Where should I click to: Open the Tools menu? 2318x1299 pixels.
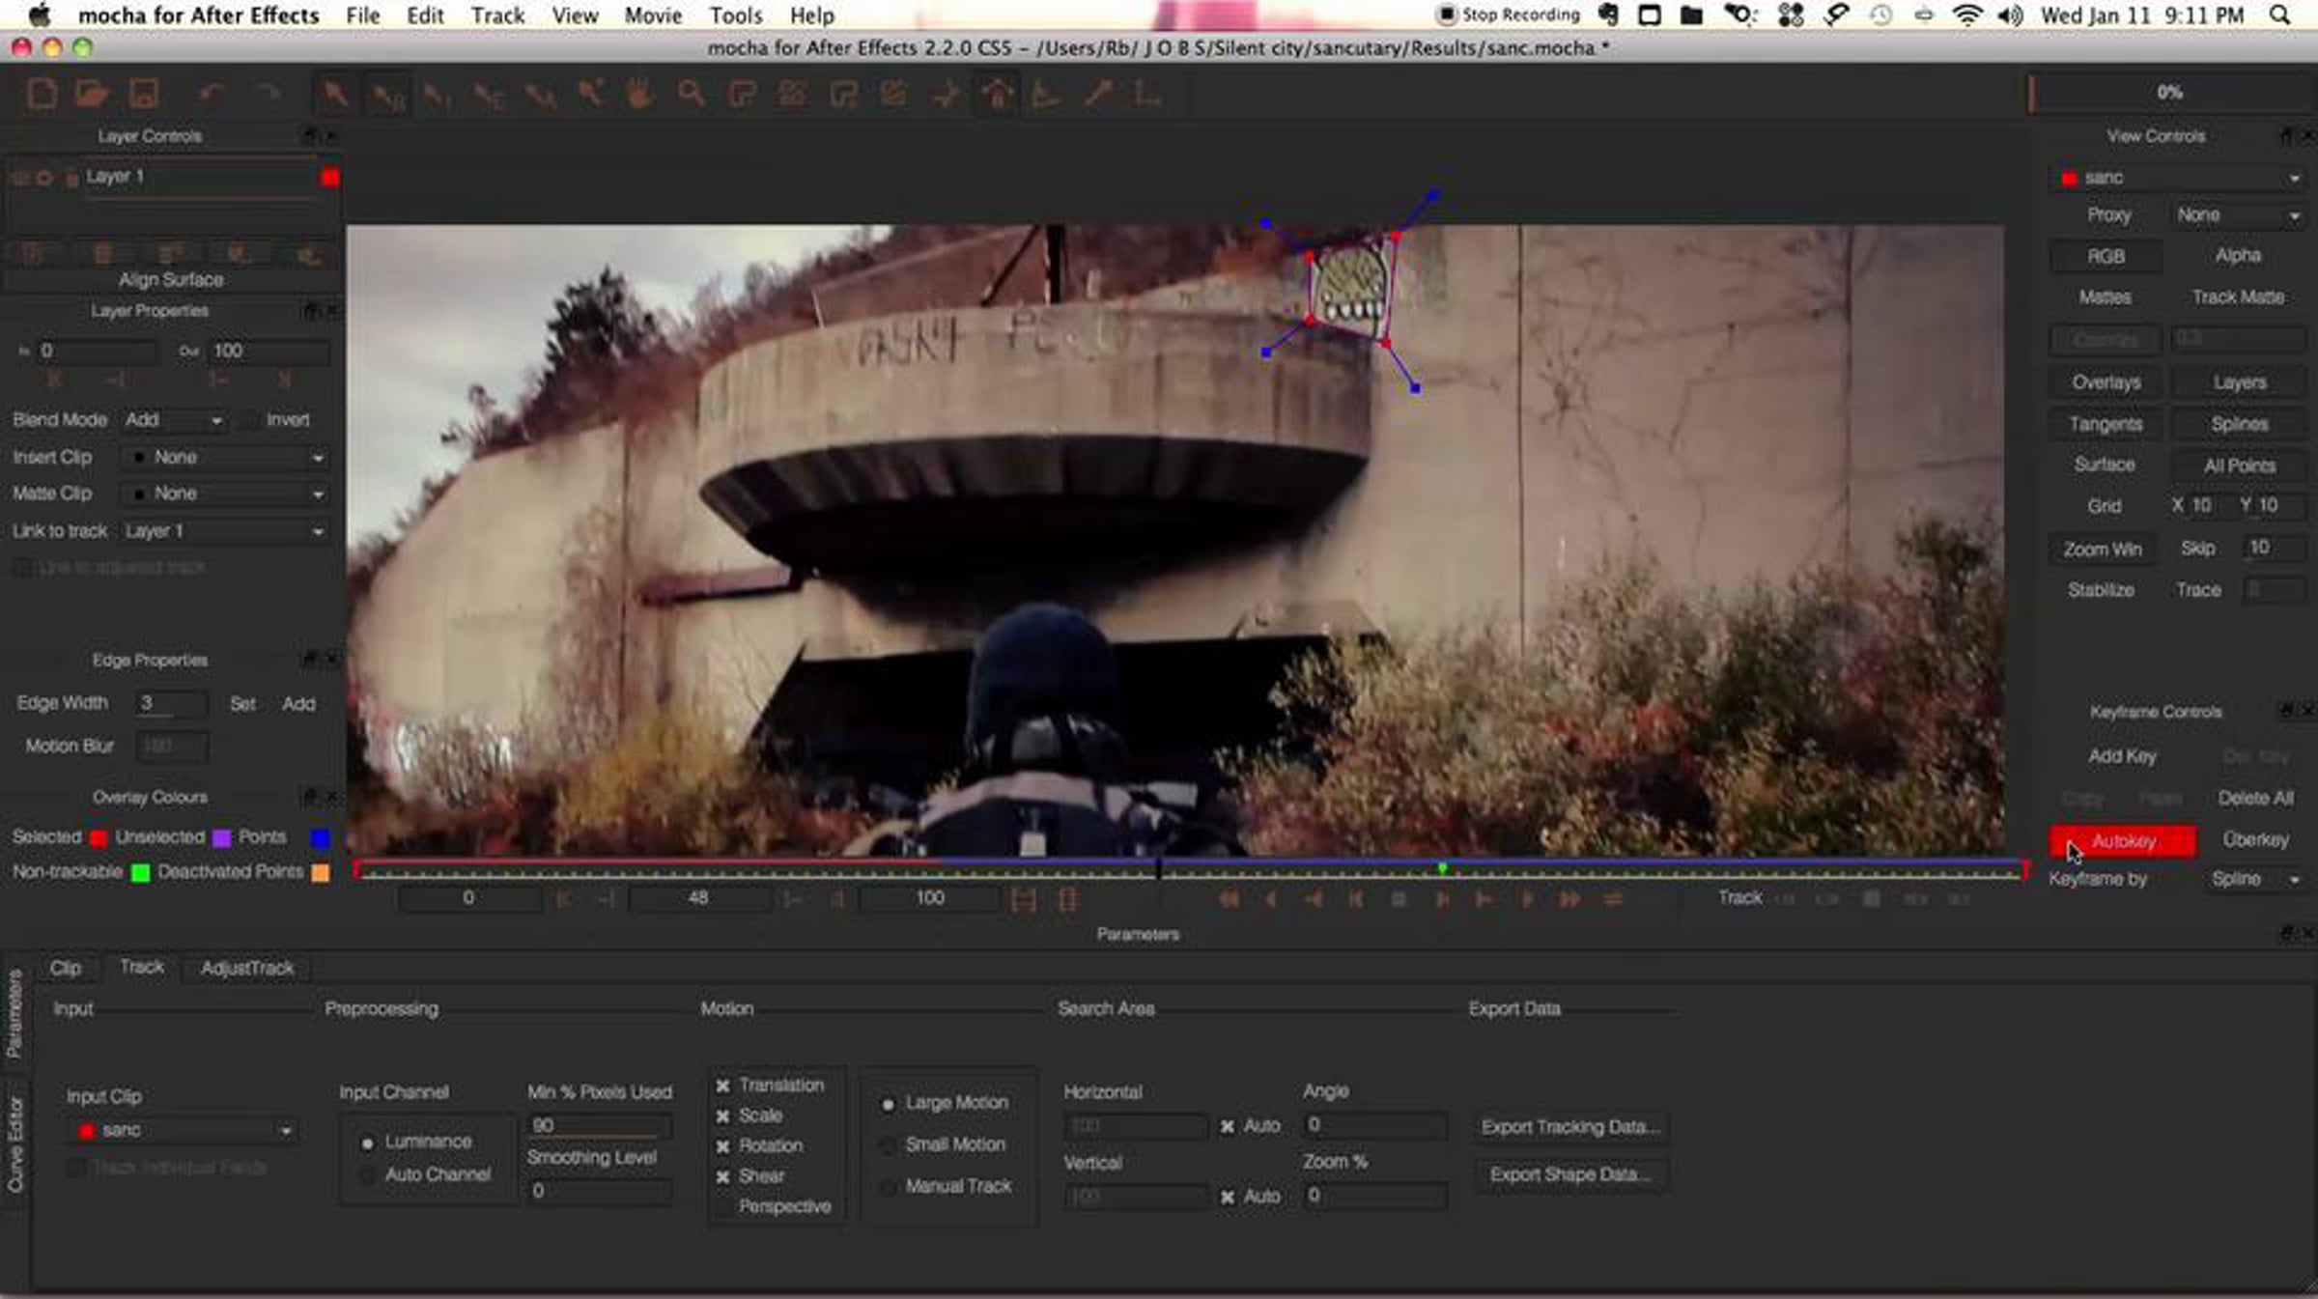(x=736, y=15)
